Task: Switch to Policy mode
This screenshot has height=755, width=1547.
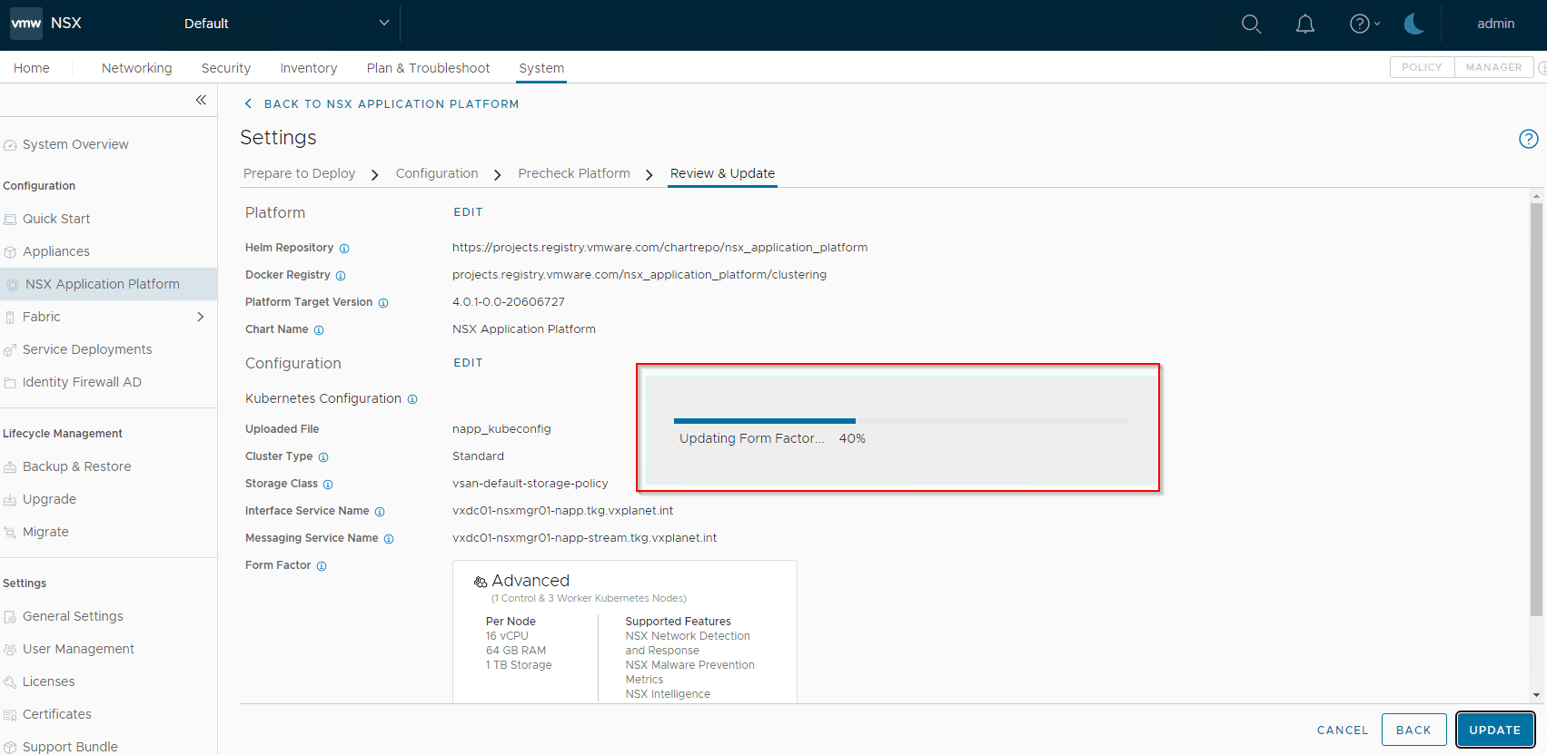Action: coord(1422,67)
